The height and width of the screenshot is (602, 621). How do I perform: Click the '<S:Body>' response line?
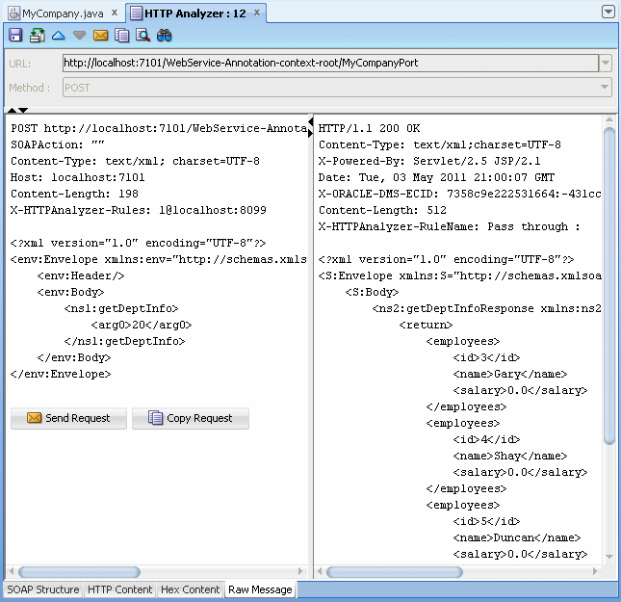click(x=372, y=292)
